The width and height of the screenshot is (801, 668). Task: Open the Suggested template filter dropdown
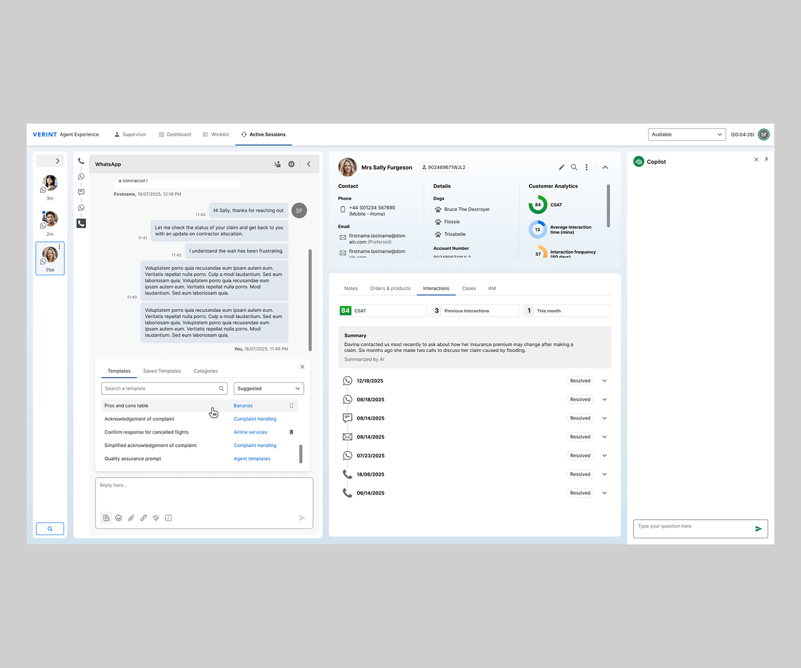(268, 388)
